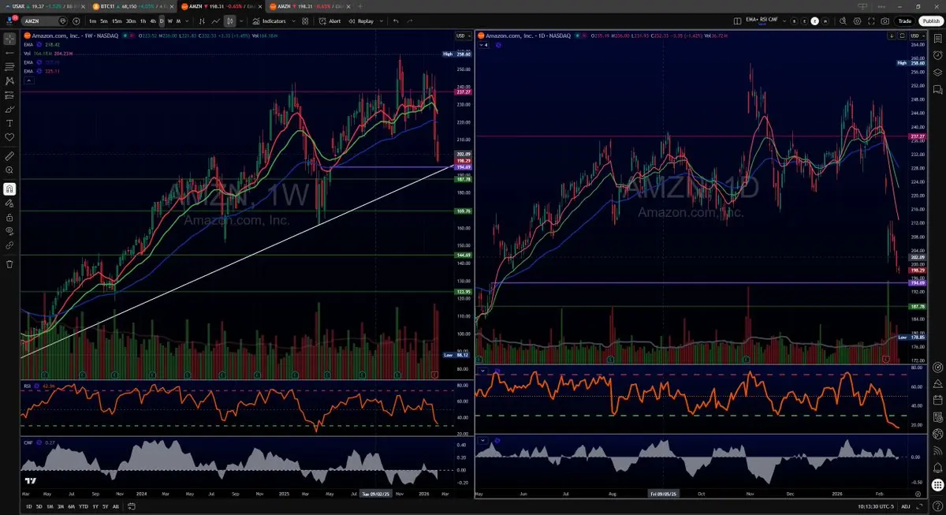The image size is (946, 515).
Task: Click the Publish button
Action: [x=931, y=21]
